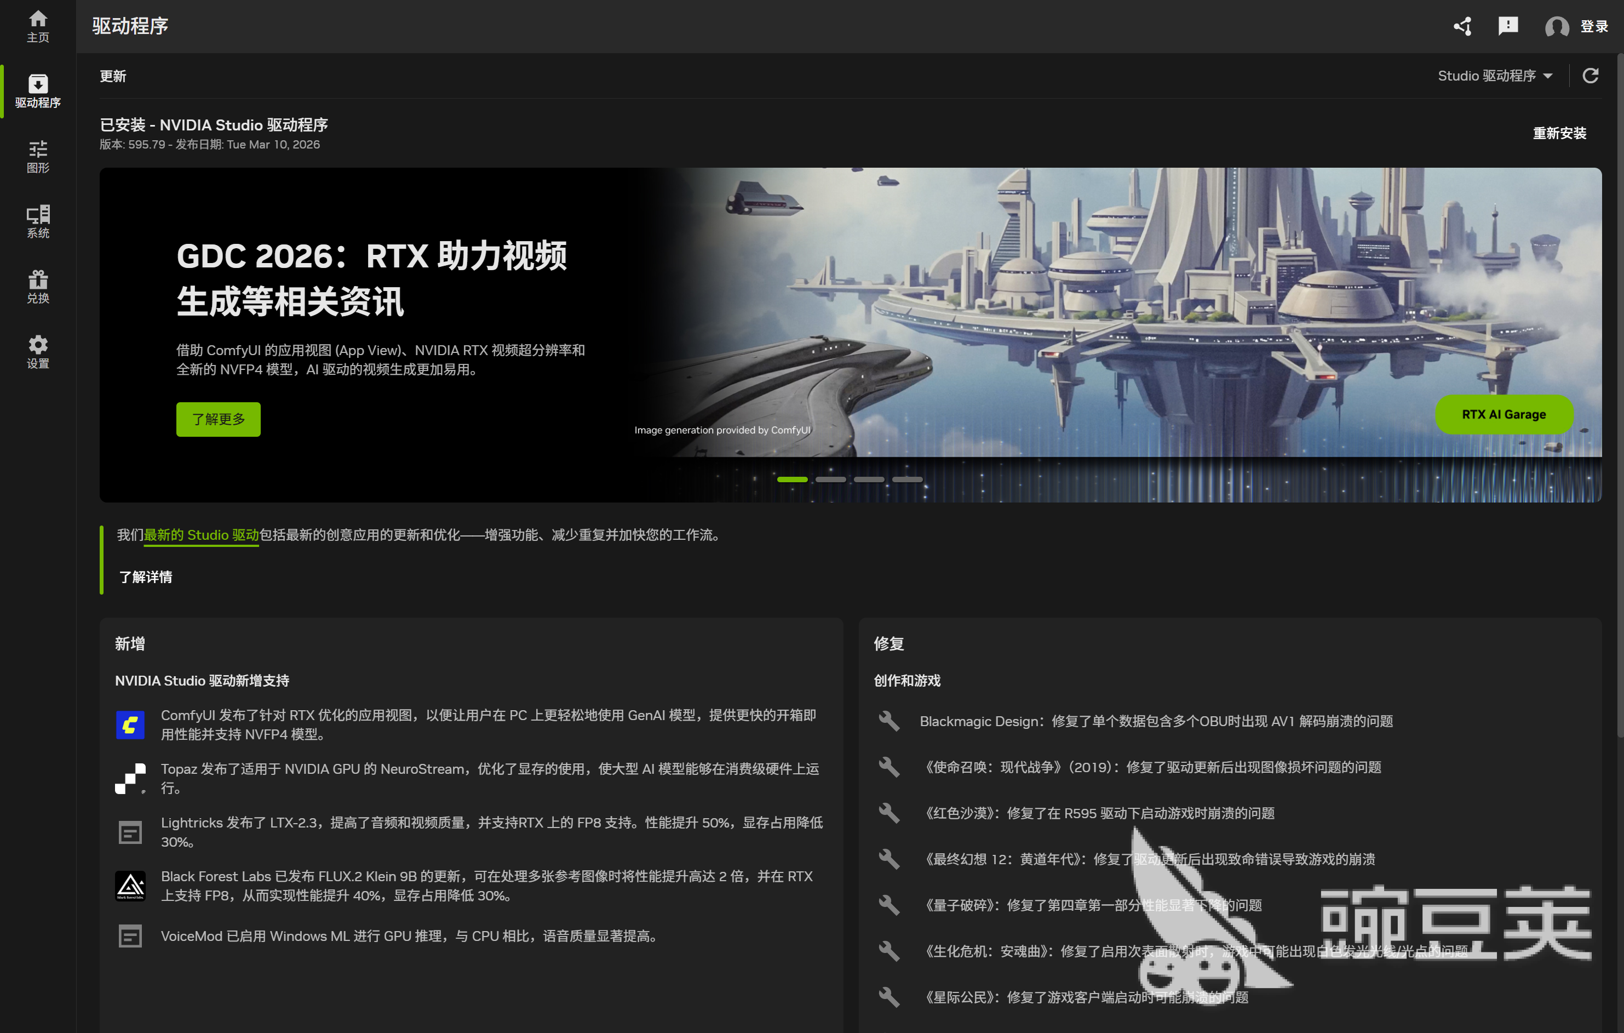Screen dimensions: 1624x1033
Task: Click the ComfyUI 发布了 news text
Action: pos(488,724)
